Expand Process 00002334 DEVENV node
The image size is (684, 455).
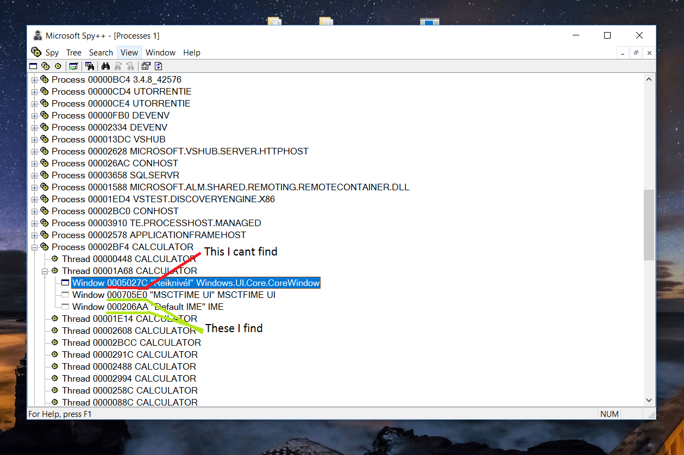pyautogui.click(x=35, y=127)
